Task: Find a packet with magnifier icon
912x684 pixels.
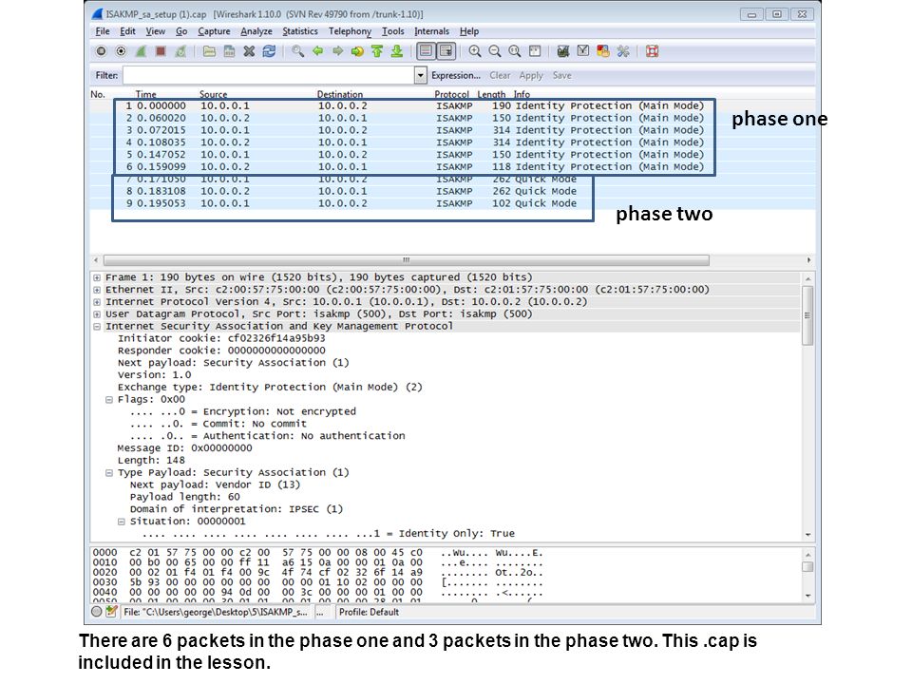Action: tap(297, 51)
